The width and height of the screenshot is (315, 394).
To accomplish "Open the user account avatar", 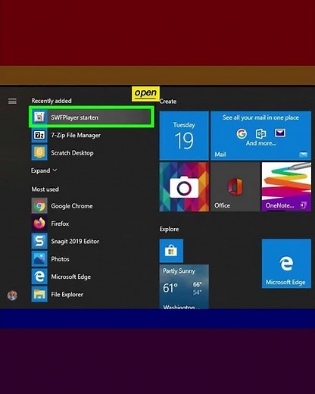I will (12, 295).
